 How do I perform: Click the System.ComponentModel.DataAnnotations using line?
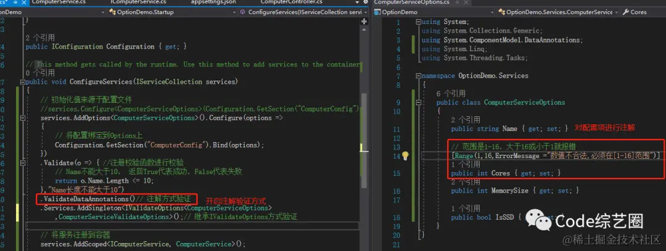(503, 40)
